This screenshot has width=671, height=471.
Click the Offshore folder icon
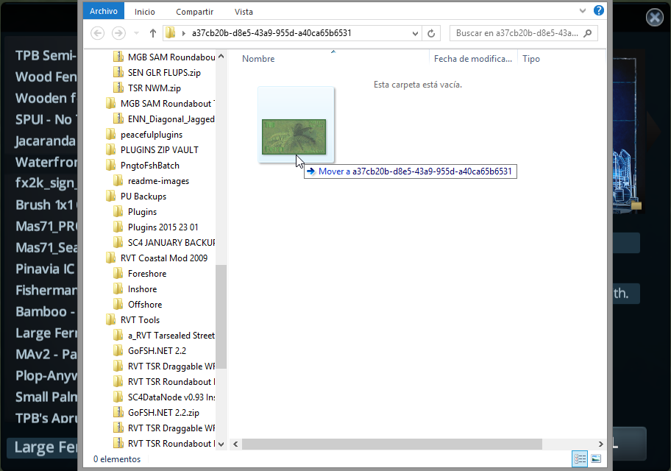pos(118,304)
